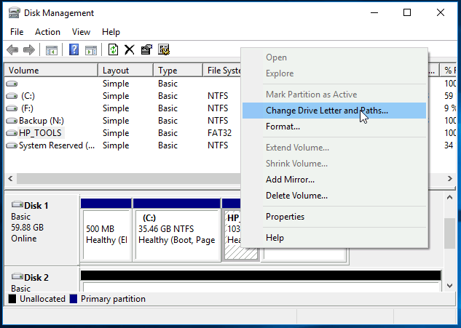Select the 500 MB Healthy partition block

[106, 235]
